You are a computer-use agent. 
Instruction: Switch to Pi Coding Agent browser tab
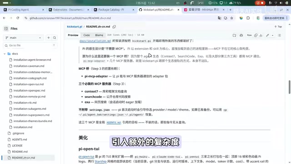[24, 10]
